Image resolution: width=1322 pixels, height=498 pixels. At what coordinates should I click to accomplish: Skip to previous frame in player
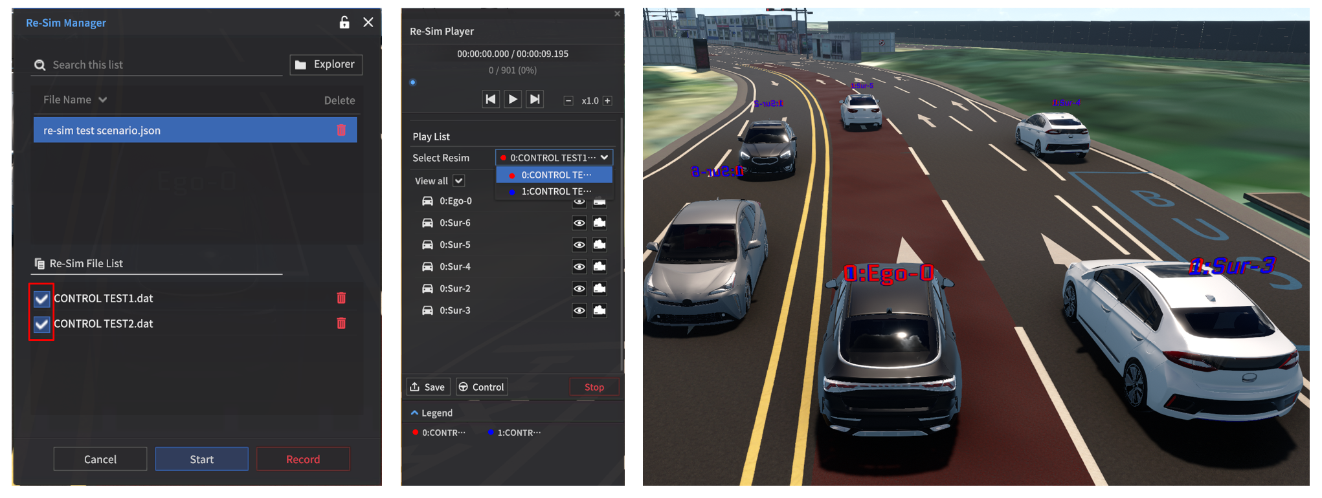click(491, 100)
